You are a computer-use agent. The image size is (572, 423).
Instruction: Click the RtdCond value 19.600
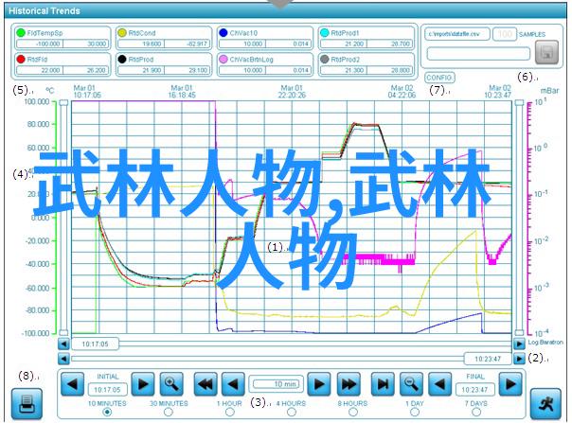(141, 44)
